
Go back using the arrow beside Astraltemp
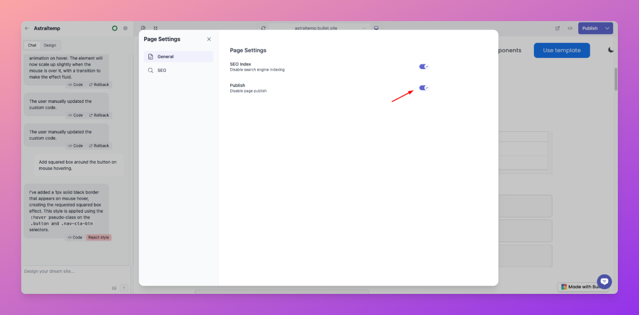[27, 28]
